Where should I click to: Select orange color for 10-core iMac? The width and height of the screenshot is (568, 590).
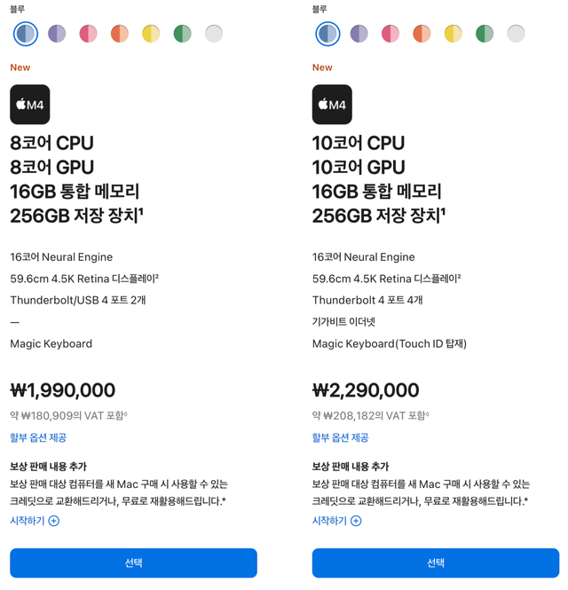422,34
